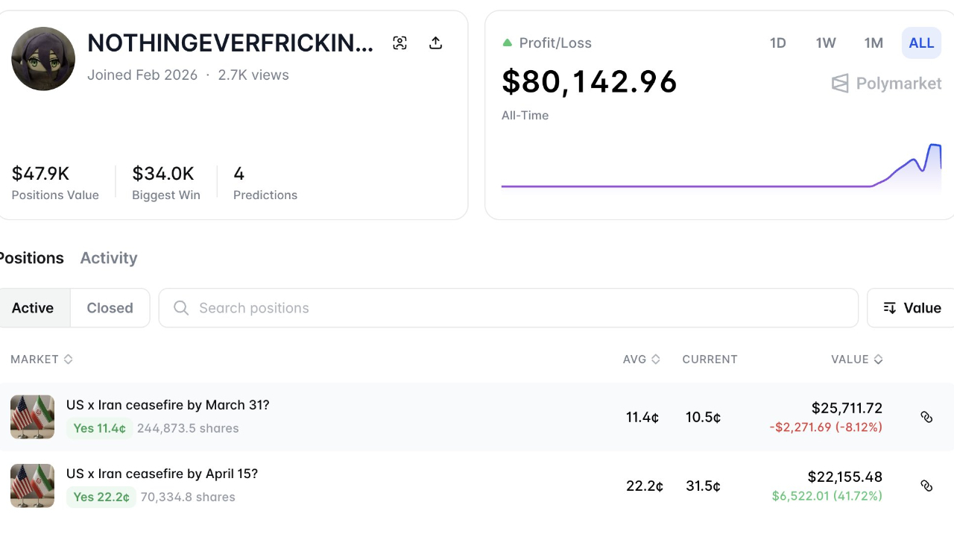Click the green Profit/Loss triangle indicator
The image size is (954, 537).
click(508, 43)
